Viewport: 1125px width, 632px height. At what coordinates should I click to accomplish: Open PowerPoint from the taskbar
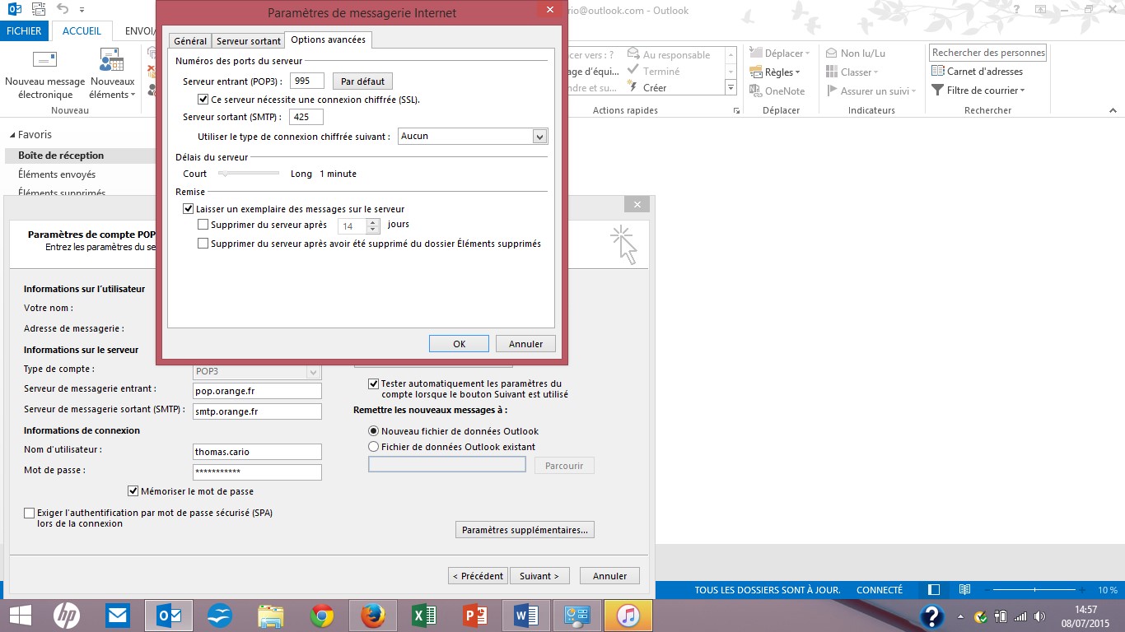[x=474, y=615]
